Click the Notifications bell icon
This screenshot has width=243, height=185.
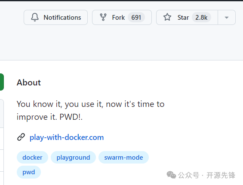35,17
